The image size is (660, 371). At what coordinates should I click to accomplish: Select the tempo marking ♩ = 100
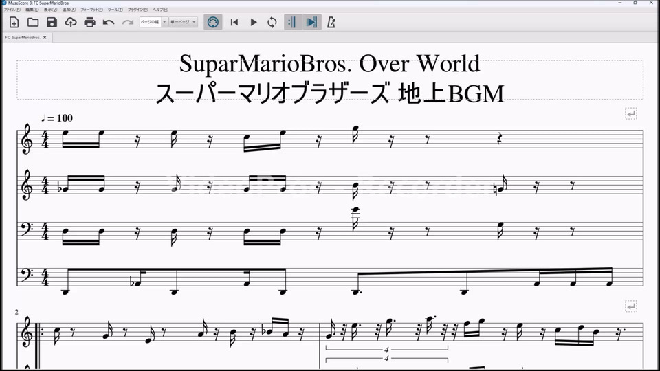[57, 118]
